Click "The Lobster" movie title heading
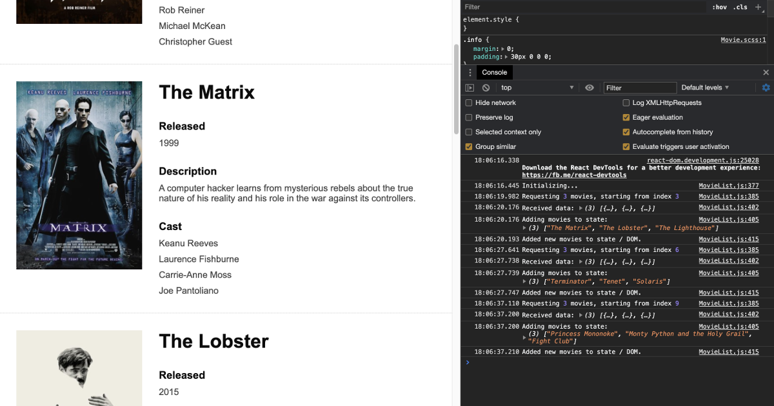The height and width of the screenshot is (406, 774). click(x=214, y=341)
